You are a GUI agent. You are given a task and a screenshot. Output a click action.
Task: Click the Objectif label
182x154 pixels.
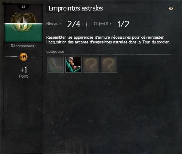(x=102, y=24)
